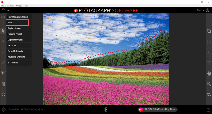The width and height of the screenshot is (212, 114).
Task: Open the File menu in menu bar
Action: 2,6
